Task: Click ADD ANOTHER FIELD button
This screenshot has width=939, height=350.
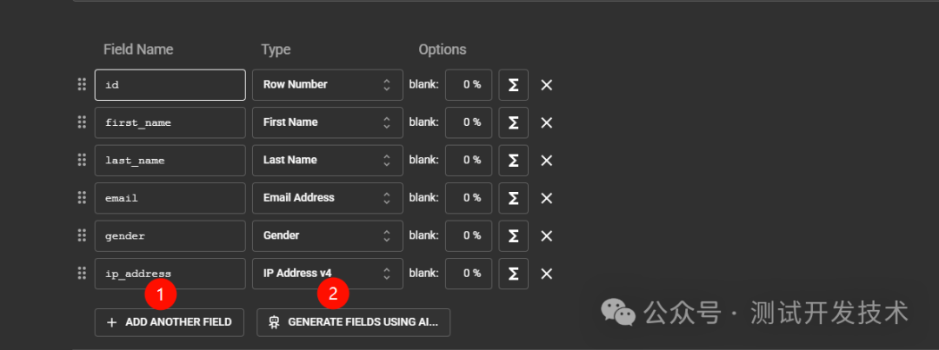Action: [170, 322]
